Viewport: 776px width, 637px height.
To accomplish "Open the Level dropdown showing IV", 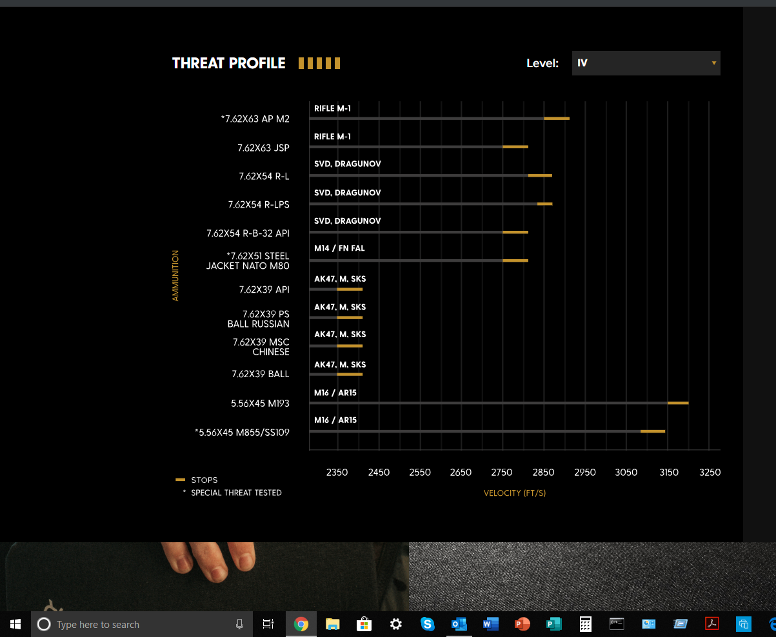I will click(645, 63).
